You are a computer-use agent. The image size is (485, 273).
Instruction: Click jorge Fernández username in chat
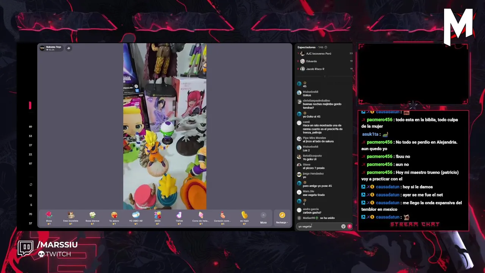tap(313, 174)
